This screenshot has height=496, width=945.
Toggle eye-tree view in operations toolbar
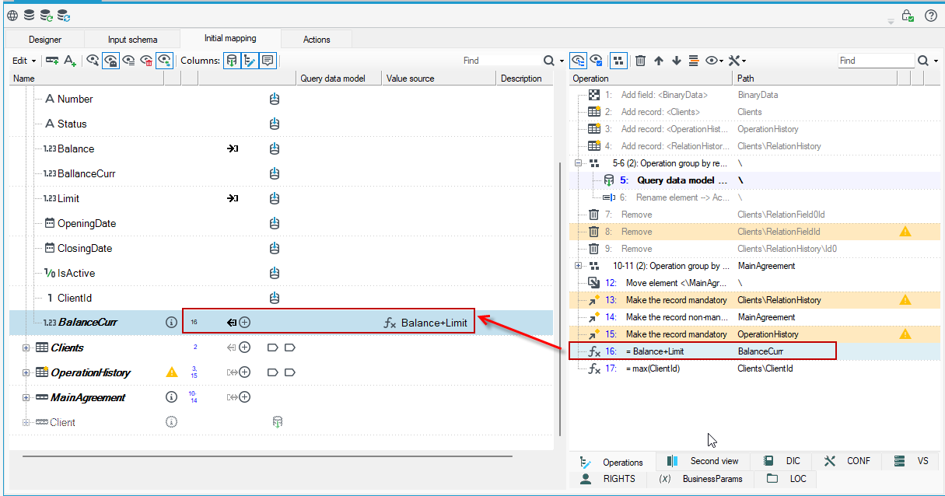click(578, 61)
